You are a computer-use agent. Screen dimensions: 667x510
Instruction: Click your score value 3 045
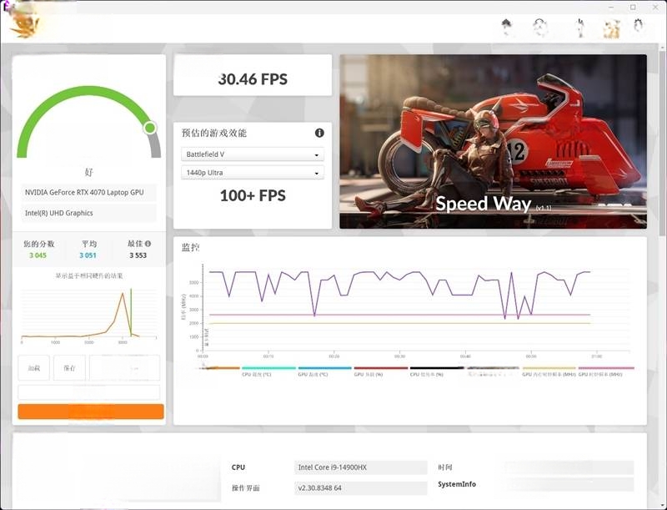(38, 255)
